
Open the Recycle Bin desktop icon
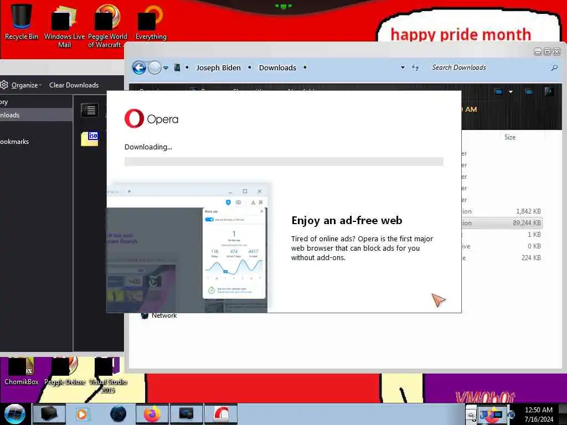point(22,22)
